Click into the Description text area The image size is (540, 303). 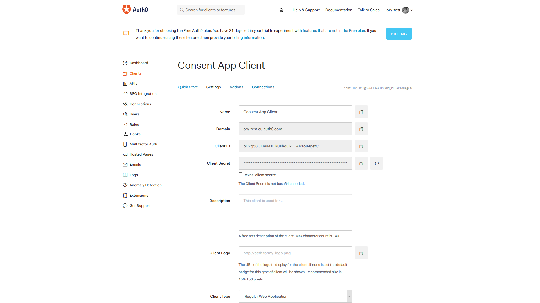295,212
